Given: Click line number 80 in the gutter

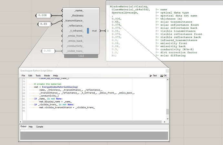Looking at the screenshot, I should [x=24, y=93].
